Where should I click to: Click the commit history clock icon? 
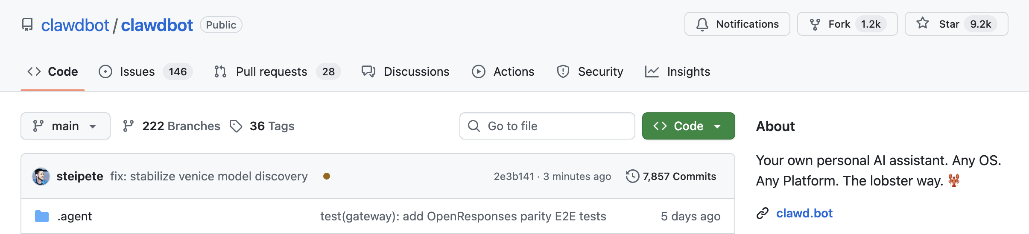point(632,176)
